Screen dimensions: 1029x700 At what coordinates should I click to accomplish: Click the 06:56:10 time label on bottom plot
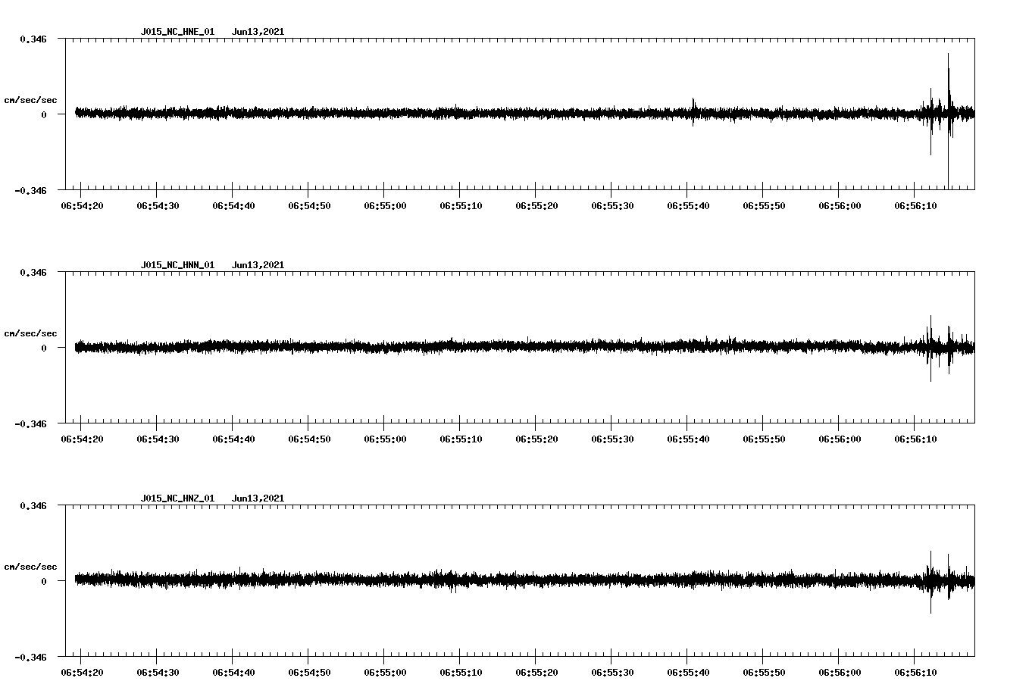click(x=917, y=670)
